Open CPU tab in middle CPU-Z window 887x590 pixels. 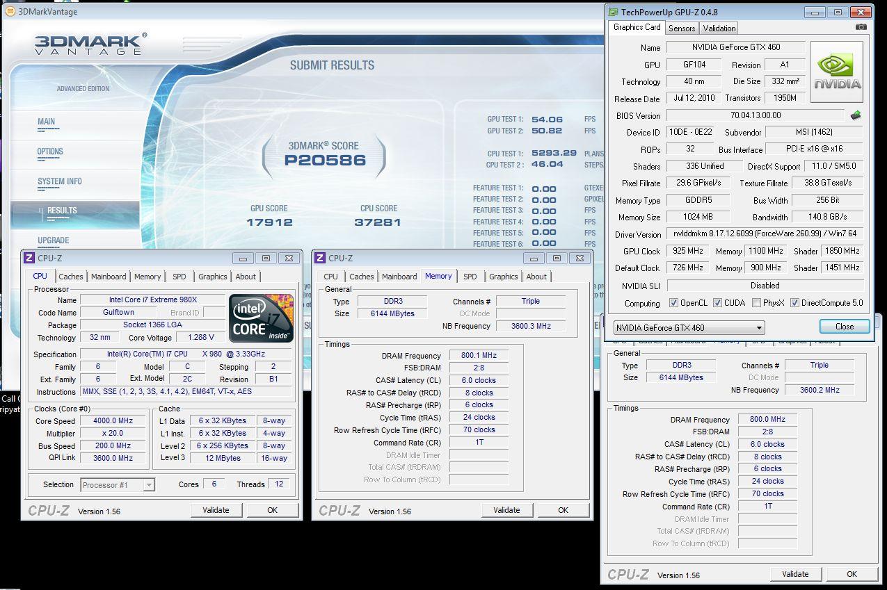[x=331, y=277]
